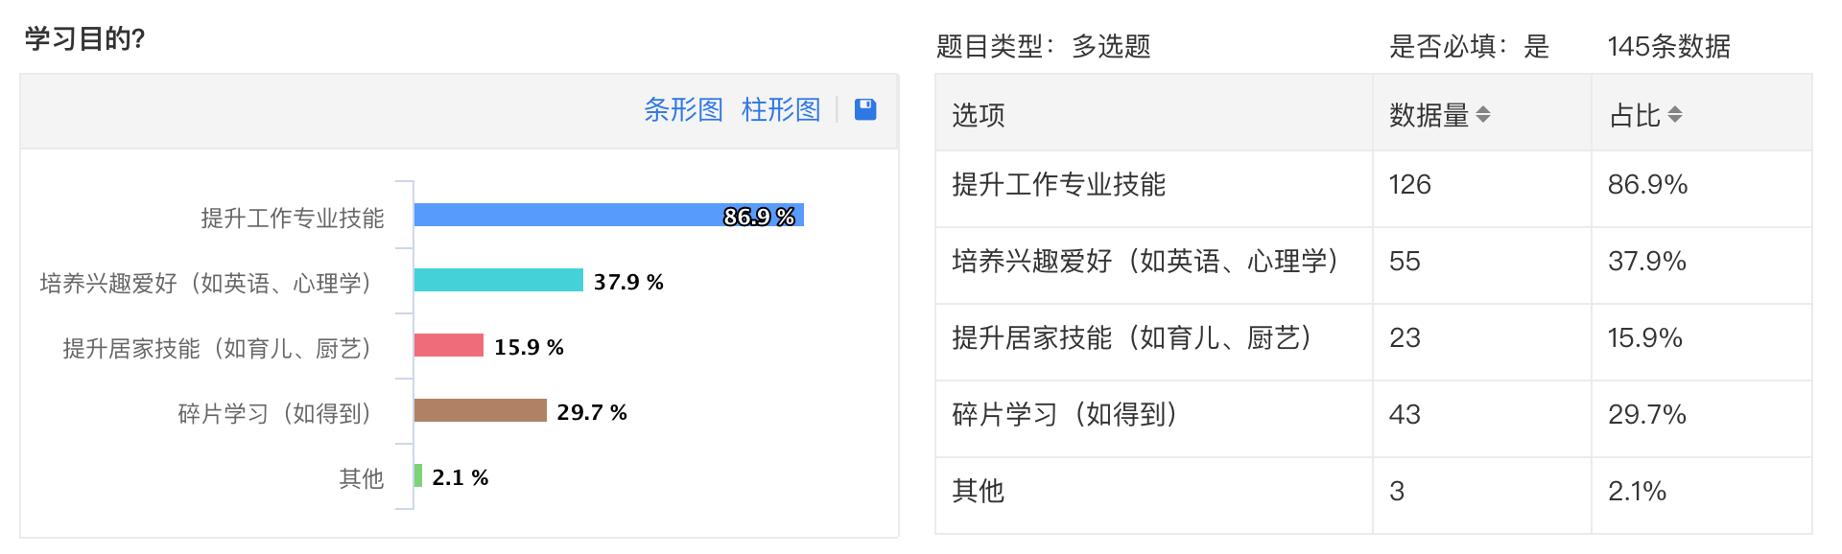Switch to 柱形图 chart view
This screenshot has height=554, width=1842.
click(x=781, y=109)
